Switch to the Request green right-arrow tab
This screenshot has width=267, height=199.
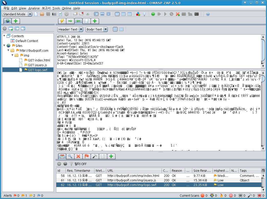tap(70, 21)
